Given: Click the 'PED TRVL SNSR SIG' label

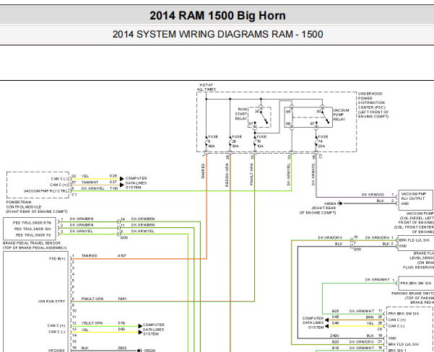Looking at the screenshot, I should tap(32, 229).
